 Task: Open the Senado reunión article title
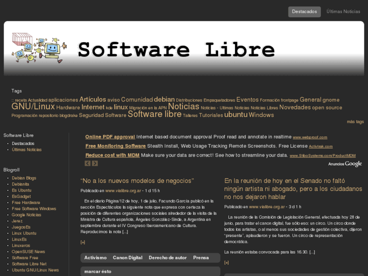(293, 188)
